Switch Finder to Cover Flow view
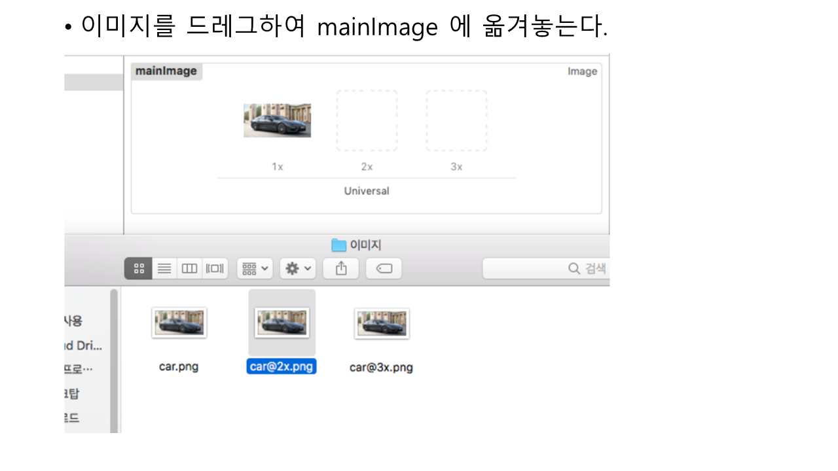This screenshot has height=471, width=838. 215,268
